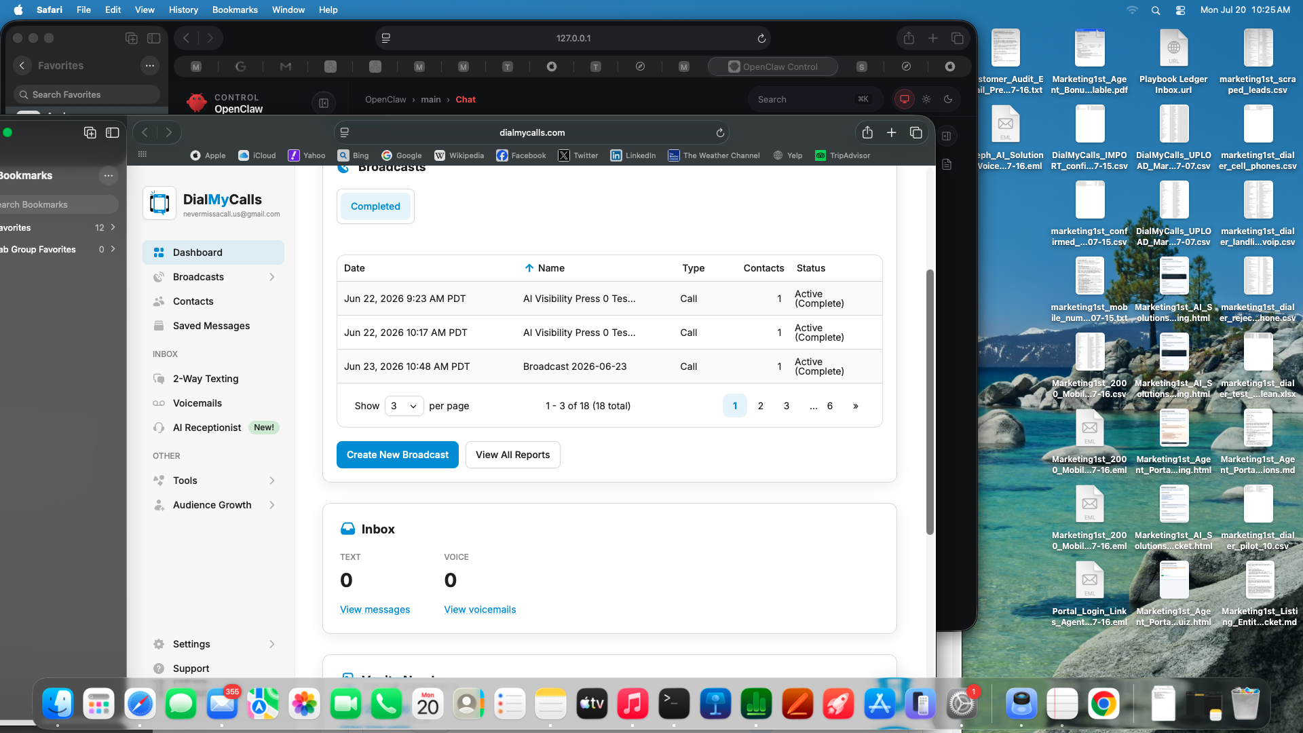Click Share icon in DialMyCalls Safari window
Image resolution: width=1303 pixels, height=733 pixels.
pyautogui.click(x=867, y=133)
